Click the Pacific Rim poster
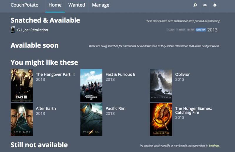This screenshot has width=235, height=152. coord(91,119)
